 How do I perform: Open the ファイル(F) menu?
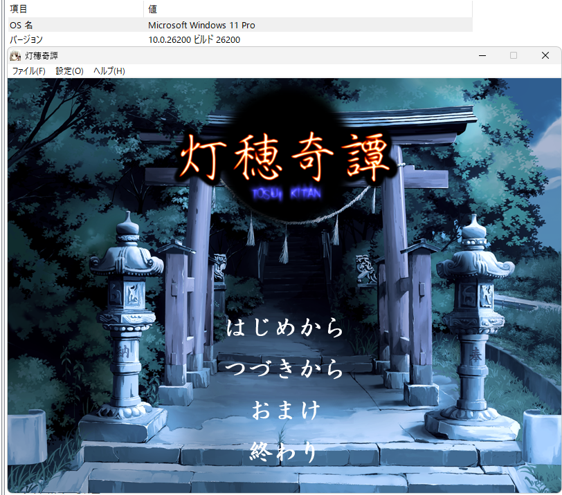click(x=28, y=71)
